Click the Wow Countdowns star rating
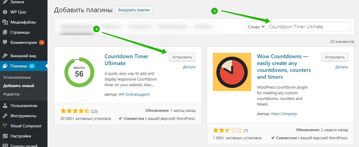This screenshot has height=147, width=359. (228, 130)
